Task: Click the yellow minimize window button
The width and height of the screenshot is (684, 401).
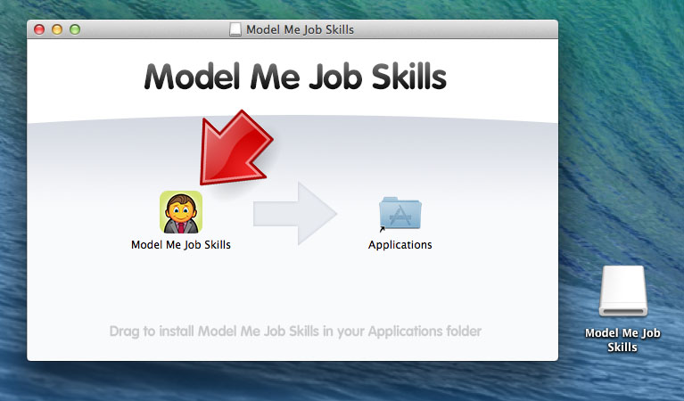Action: point(57,29)
